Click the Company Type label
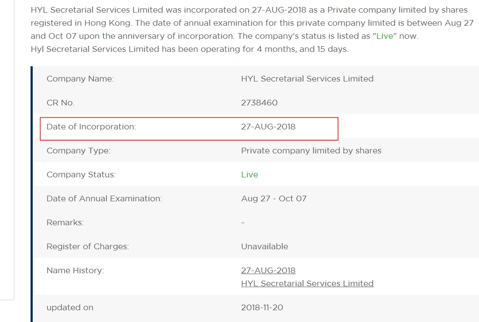479x322 pixels. point(79,151)
